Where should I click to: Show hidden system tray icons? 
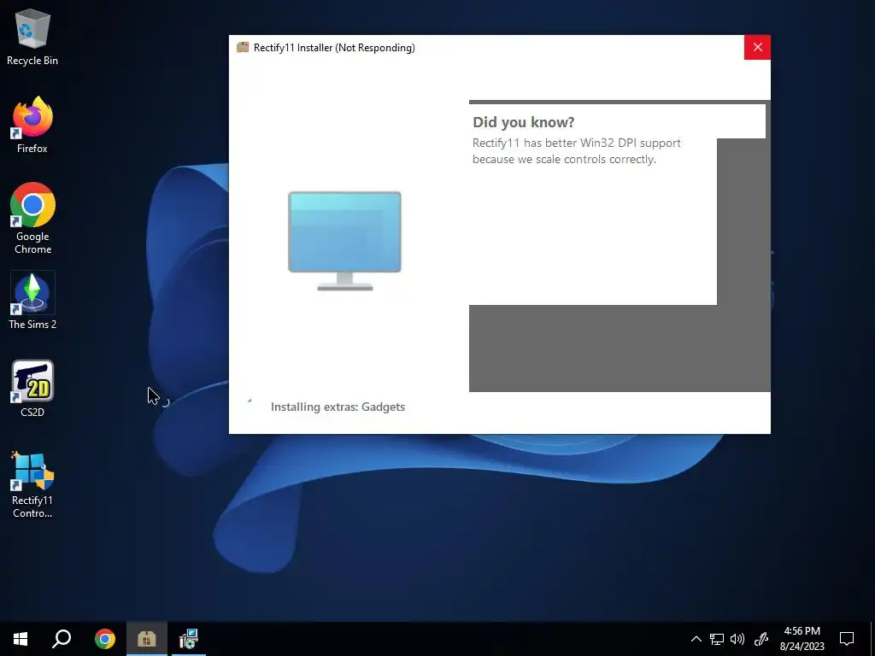(x=696, y=639)
